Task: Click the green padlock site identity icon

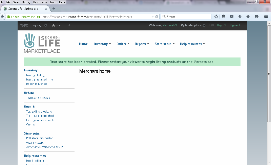Action: click(x=8, y=17)
